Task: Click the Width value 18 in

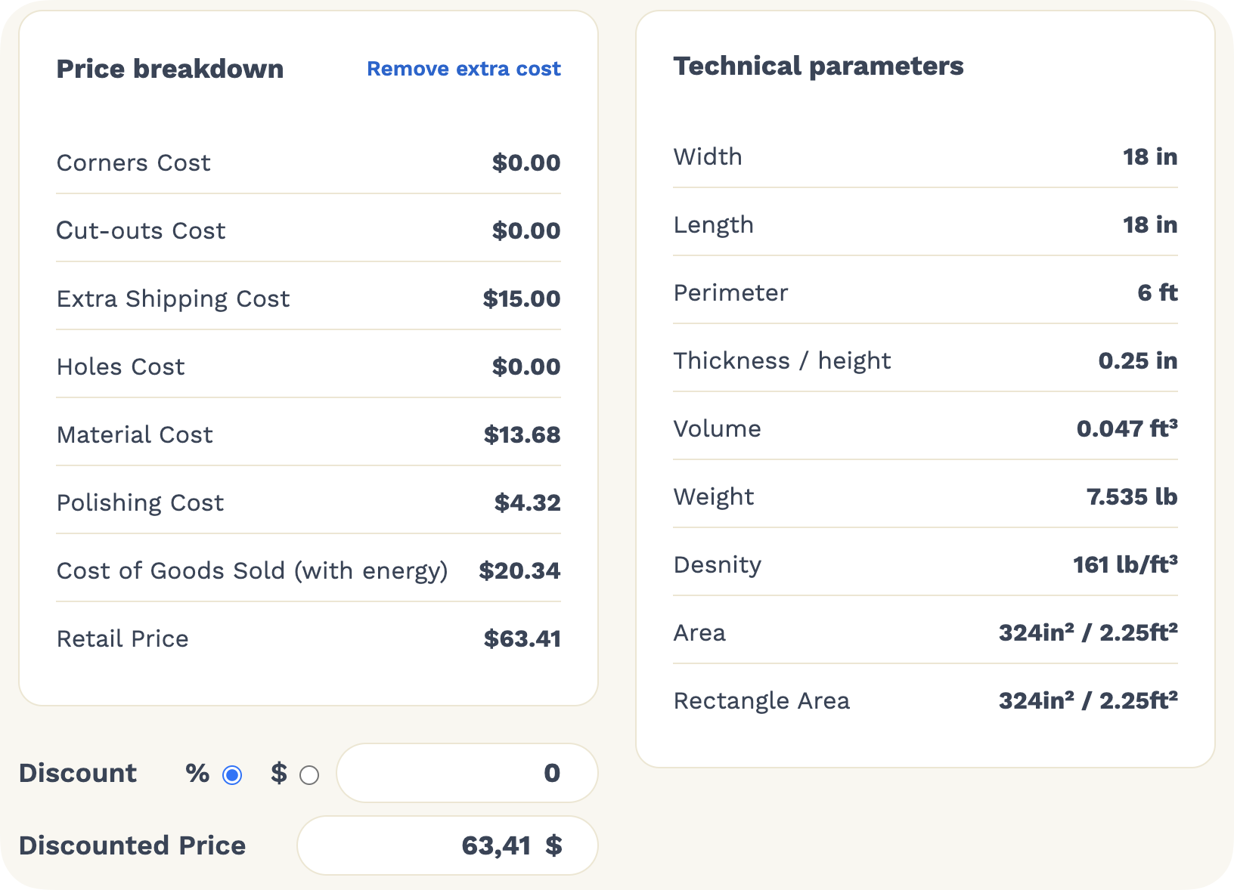Action: [1150, 156]
